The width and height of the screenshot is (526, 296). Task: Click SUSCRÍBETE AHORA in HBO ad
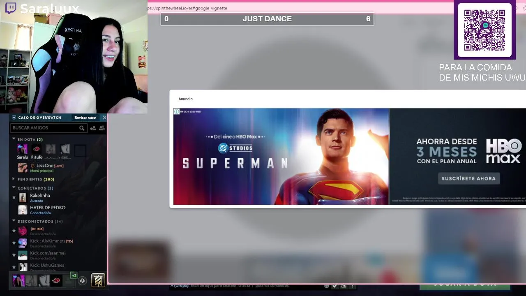[468, 178]
